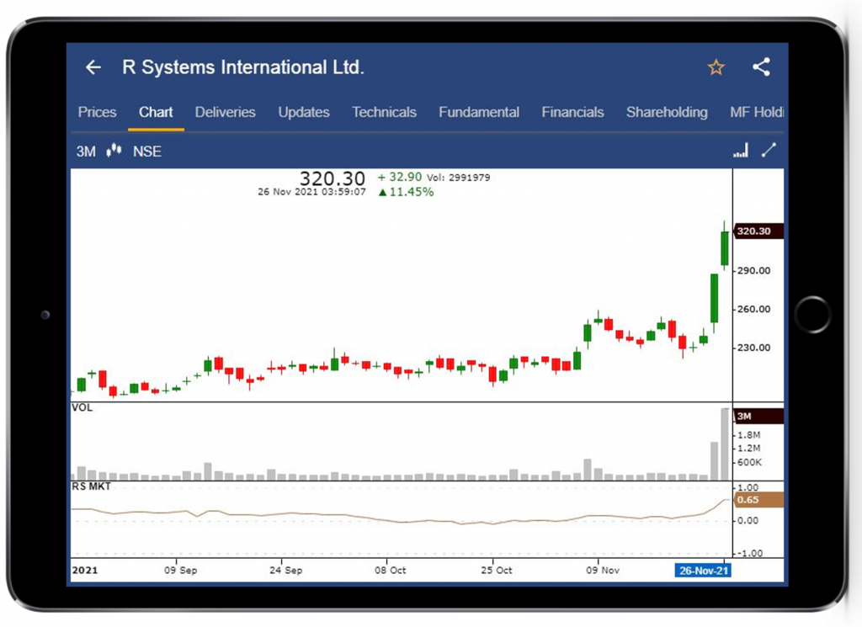Screen dimensions: 862x627
Task: Open the MF Holdings tab
Action: (757, 112)
